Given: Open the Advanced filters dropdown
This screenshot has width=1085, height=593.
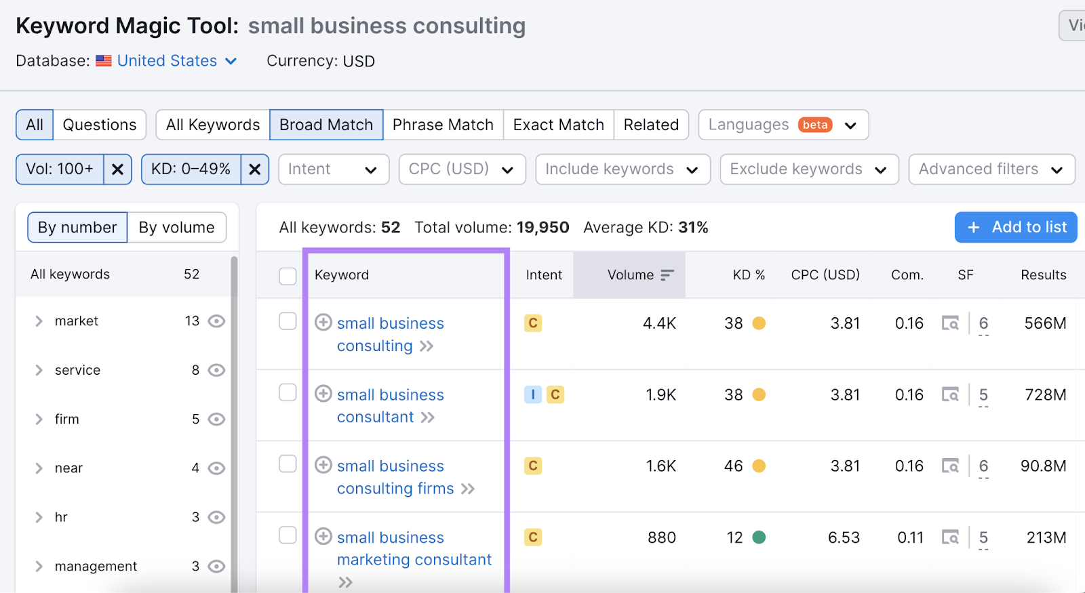Looking at the screenshot, I should (991, 169).
